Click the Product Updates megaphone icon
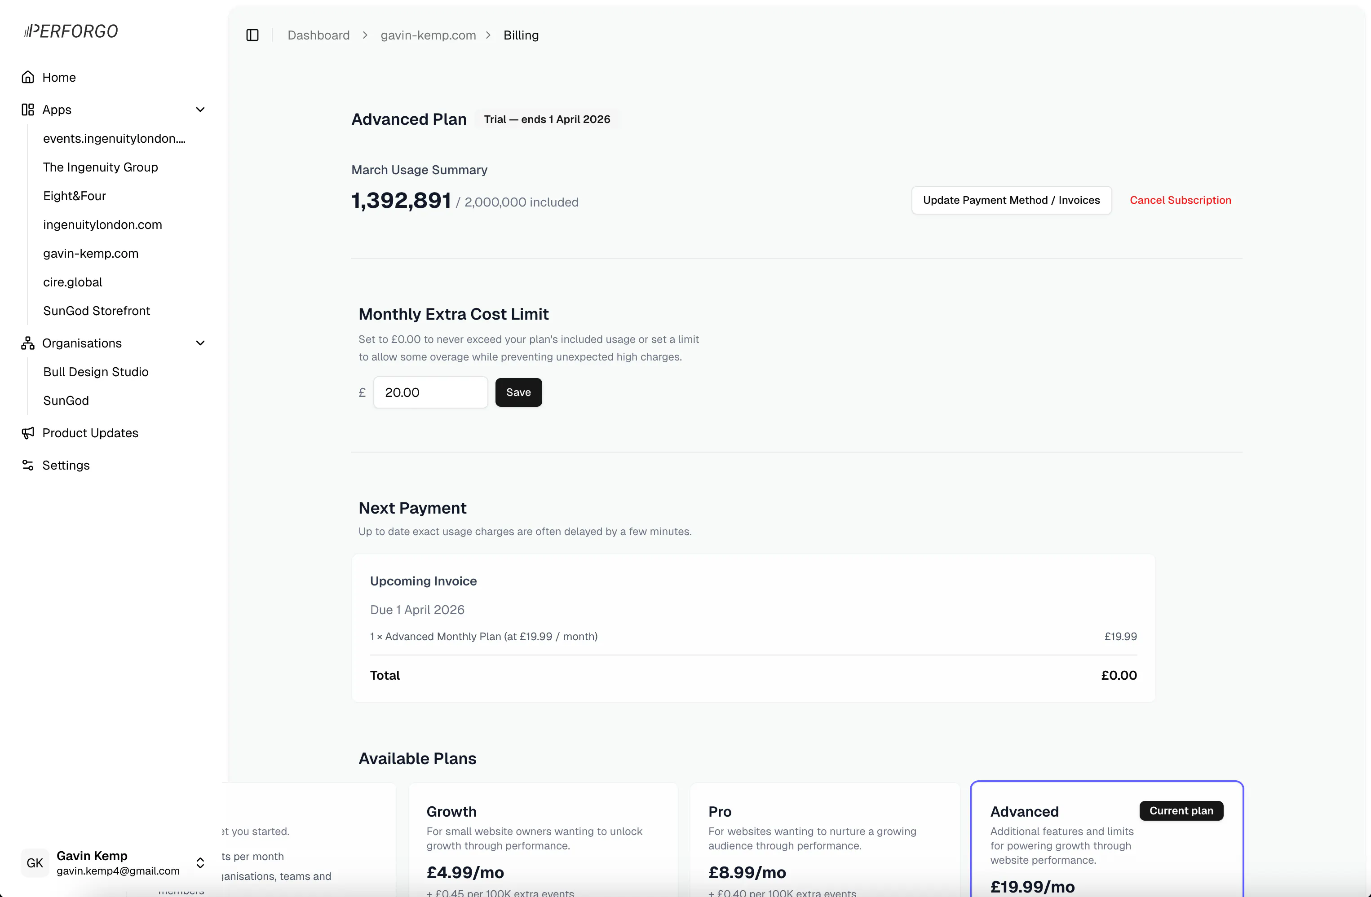 click(x=28, y=433)
